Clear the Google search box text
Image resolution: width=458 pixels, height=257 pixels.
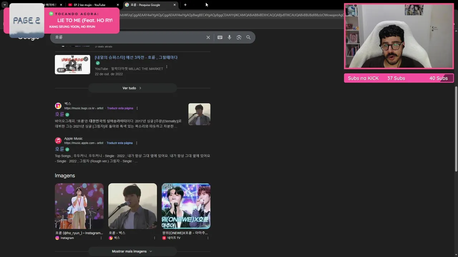click(x=208, y=37)
